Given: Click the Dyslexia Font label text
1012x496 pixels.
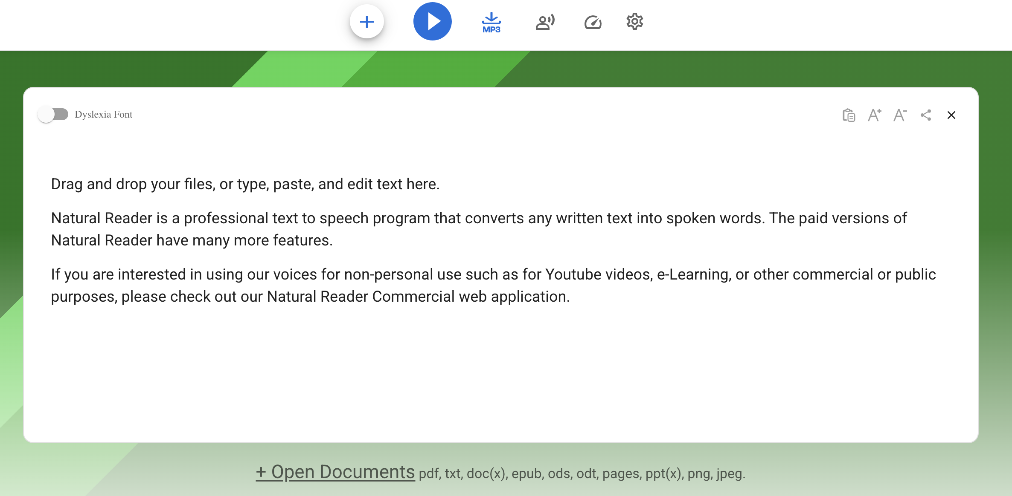Looking at the screenshot, I should (104, 114).
